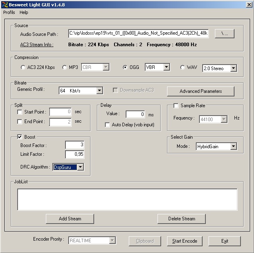
Task: Click the Add Stream button
Action: point(70,219)
